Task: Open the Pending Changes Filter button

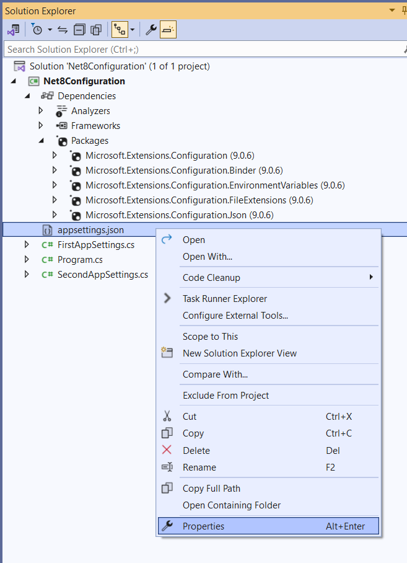Action: 37,30
